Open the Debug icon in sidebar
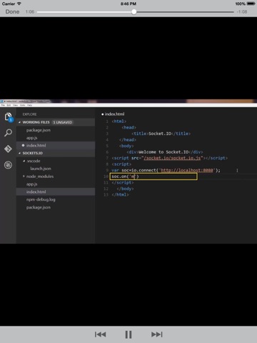The width and height of the screenshot is (257, 343). tap(8, 165)
